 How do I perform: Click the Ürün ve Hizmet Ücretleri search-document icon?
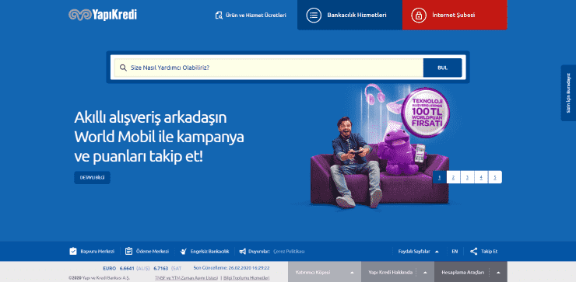click(219, 16)
